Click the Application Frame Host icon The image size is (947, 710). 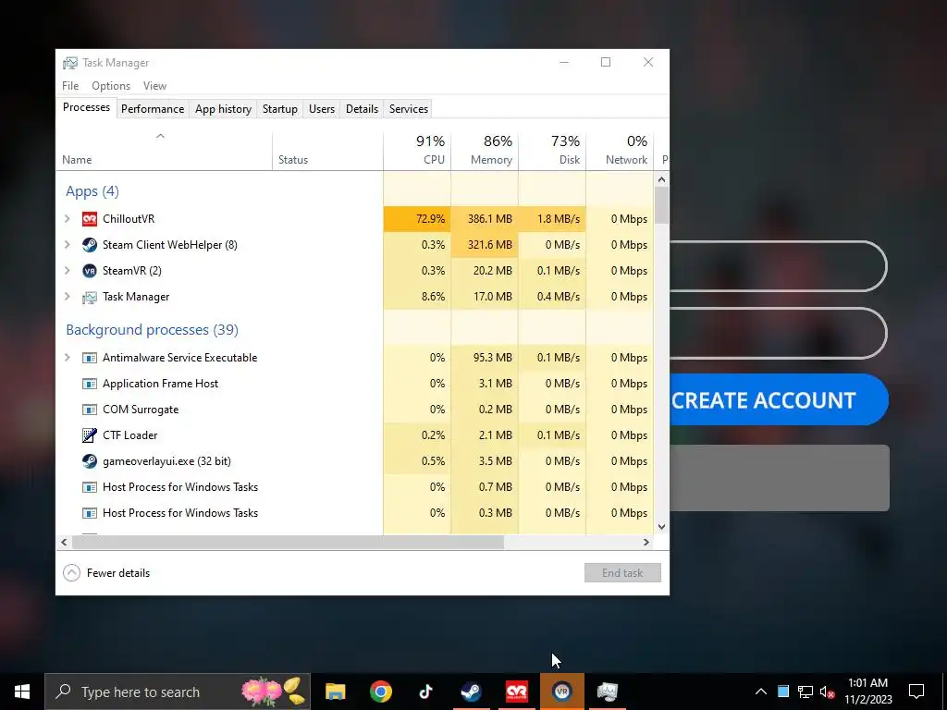coord(90,384)
